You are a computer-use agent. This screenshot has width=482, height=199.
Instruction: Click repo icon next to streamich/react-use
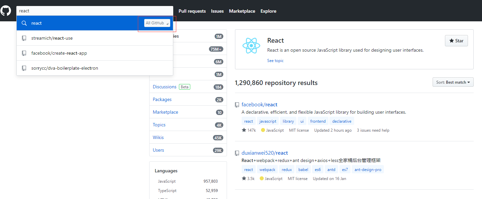[24, 38]
